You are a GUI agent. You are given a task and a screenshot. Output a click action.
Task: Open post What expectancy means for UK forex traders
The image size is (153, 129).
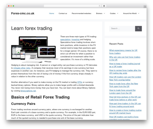coord(123,52)
